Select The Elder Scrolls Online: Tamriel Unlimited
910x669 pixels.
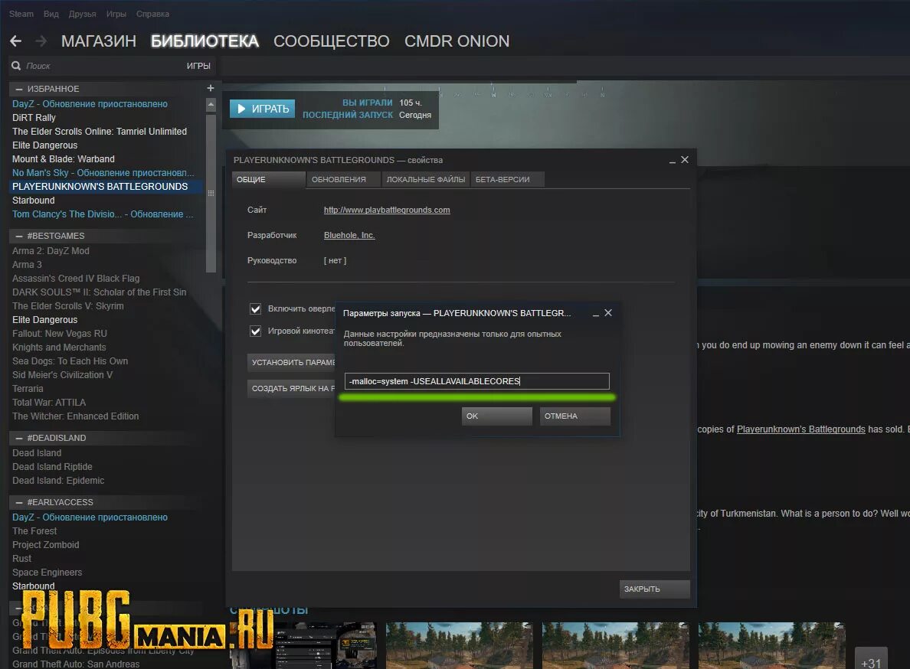click(100, 132)
